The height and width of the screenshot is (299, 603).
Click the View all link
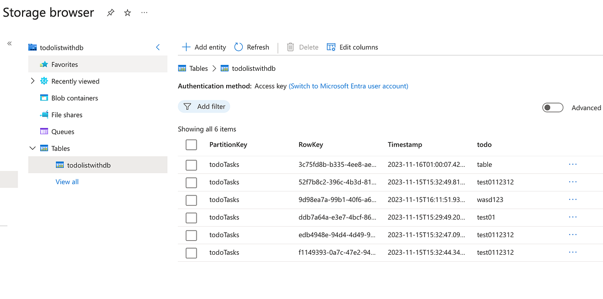click(67, 181)
